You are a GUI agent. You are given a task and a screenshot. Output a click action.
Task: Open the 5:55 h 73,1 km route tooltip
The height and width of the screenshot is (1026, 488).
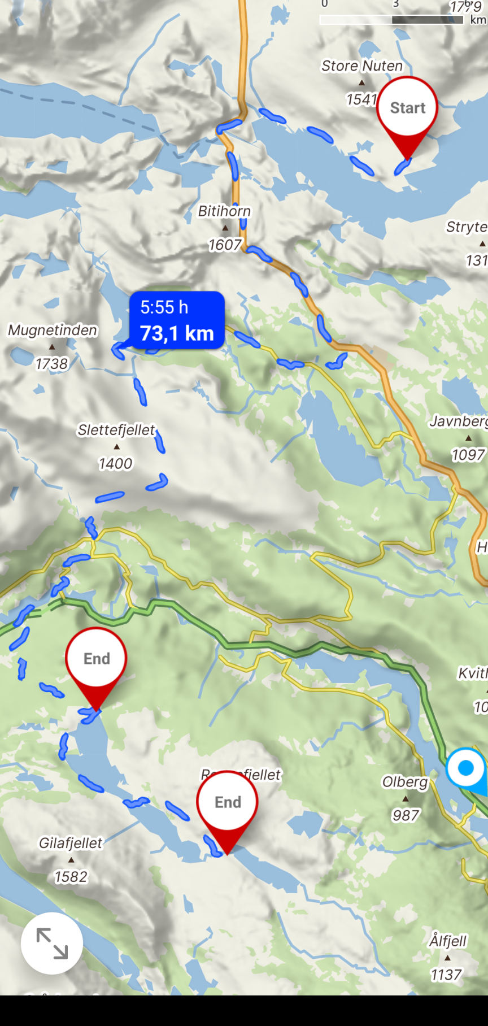pos(177,320)
